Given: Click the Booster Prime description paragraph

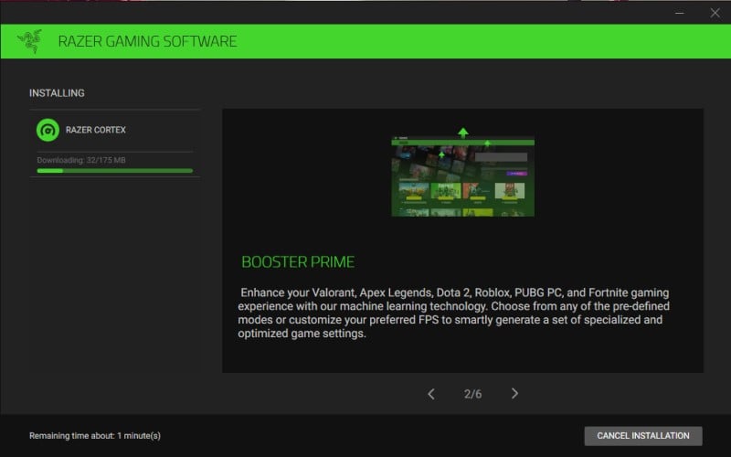Looking at the screenshot, I should click(453, 313).
